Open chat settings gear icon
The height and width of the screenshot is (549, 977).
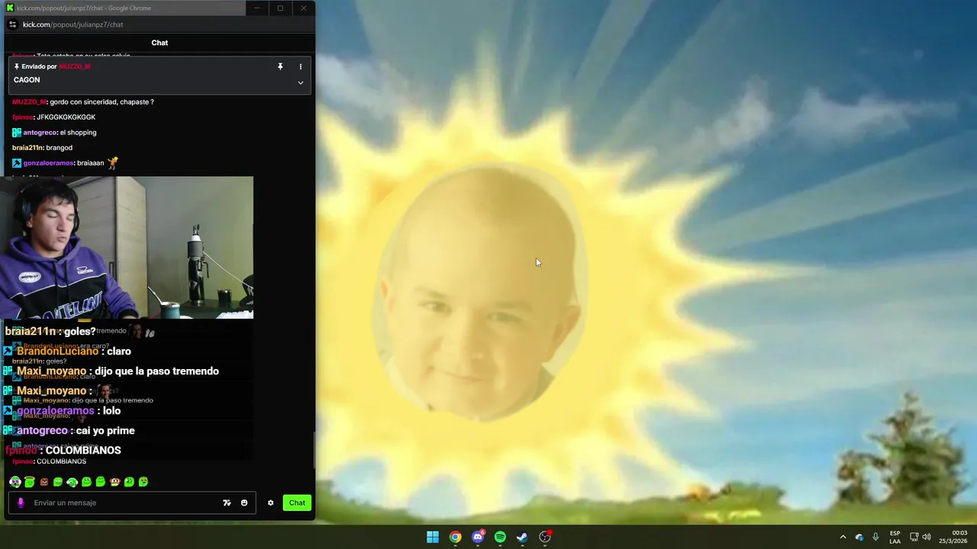click(x=270, y=502)
